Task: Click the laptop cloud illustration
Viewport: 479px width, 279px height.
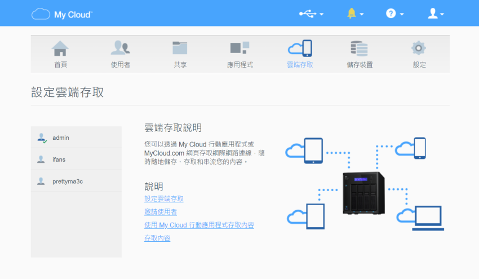Action: [x=420, y=218]
